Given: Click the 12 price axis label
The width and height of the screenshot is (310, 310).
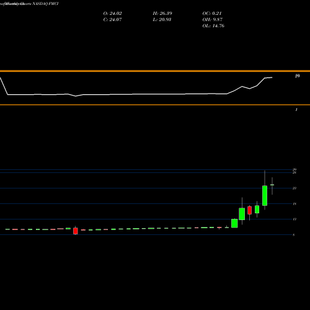Looking at the screenshot, I should [x=294, y=219].
